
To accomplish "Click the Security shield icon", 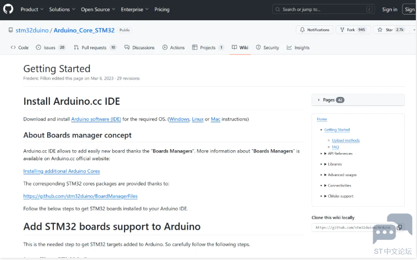I will pyautogui.click(x=258, y=47).
